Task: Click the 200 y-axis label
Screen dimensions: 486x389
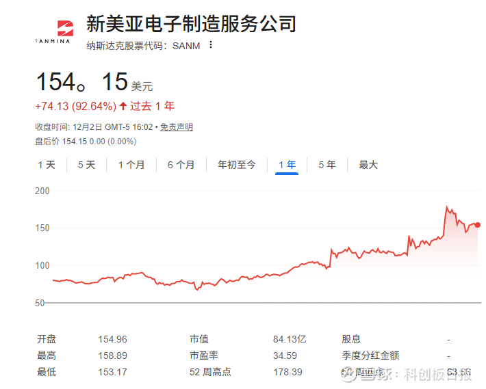Action: (x=42, y=191)
